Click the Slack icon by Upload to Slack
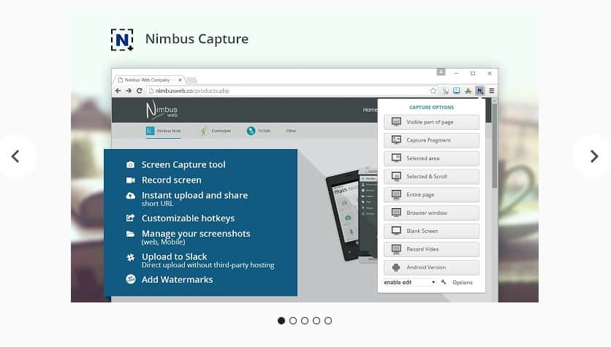 (x=131, y=257)
